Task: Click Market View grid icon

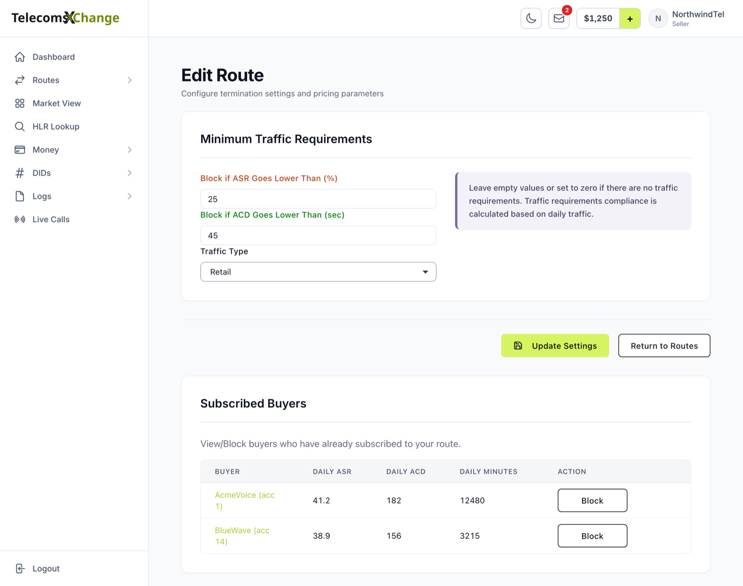Action: coord(20,104)
